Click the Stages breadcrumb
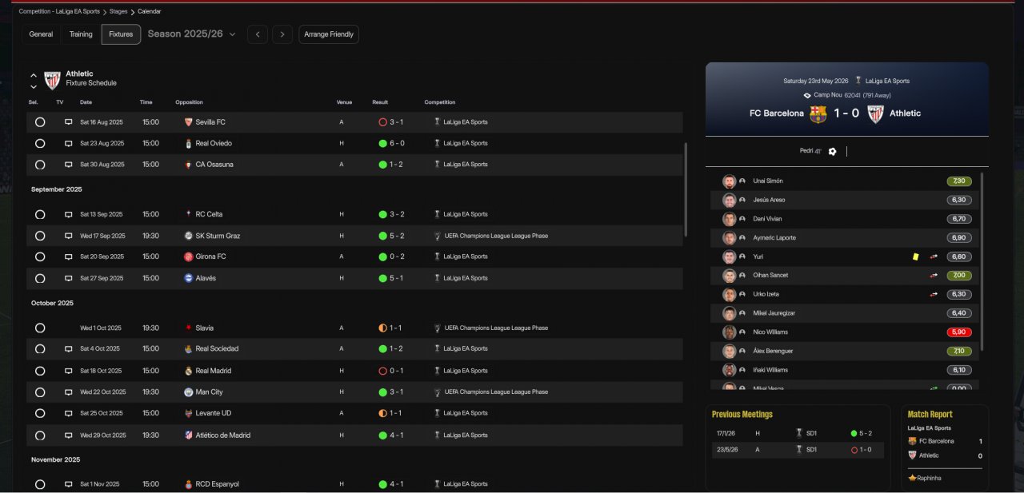Screen dimensions: 1024x493 [x=118, y=11]
